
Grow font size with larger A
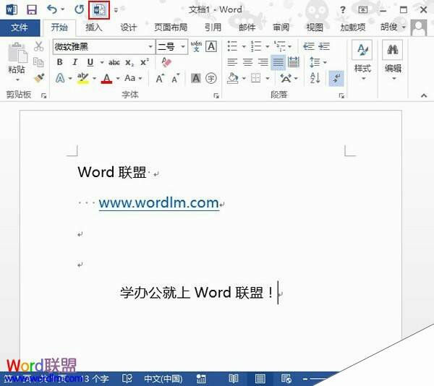[x=161, y=79]
